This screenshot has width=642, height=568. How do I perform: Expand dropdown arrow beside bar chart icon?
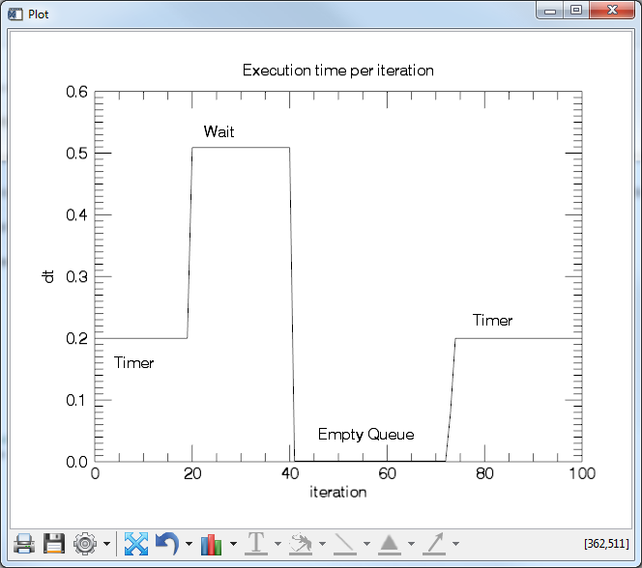pyautogui.click(x=233, y=545)
